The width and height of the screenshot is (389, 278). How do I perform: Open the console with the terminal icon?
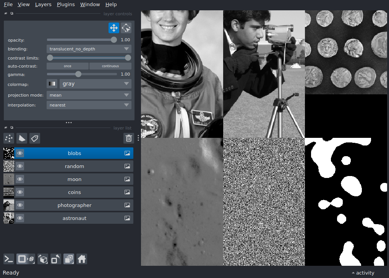(9, 259)
